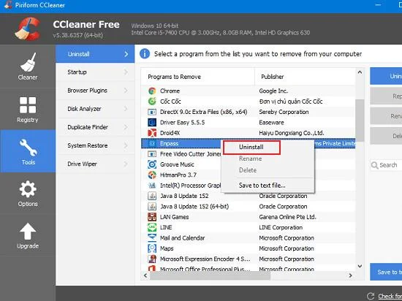Expand the Disk Analyzer chevron
The height and width of the screenshot is (301, 402).
click(126, 109)
